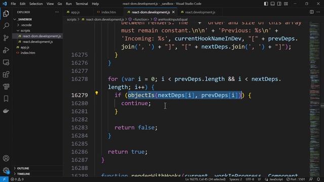This screenshot has height=182, width=324.
Task: Open the Extensions view
Action: 6,74
